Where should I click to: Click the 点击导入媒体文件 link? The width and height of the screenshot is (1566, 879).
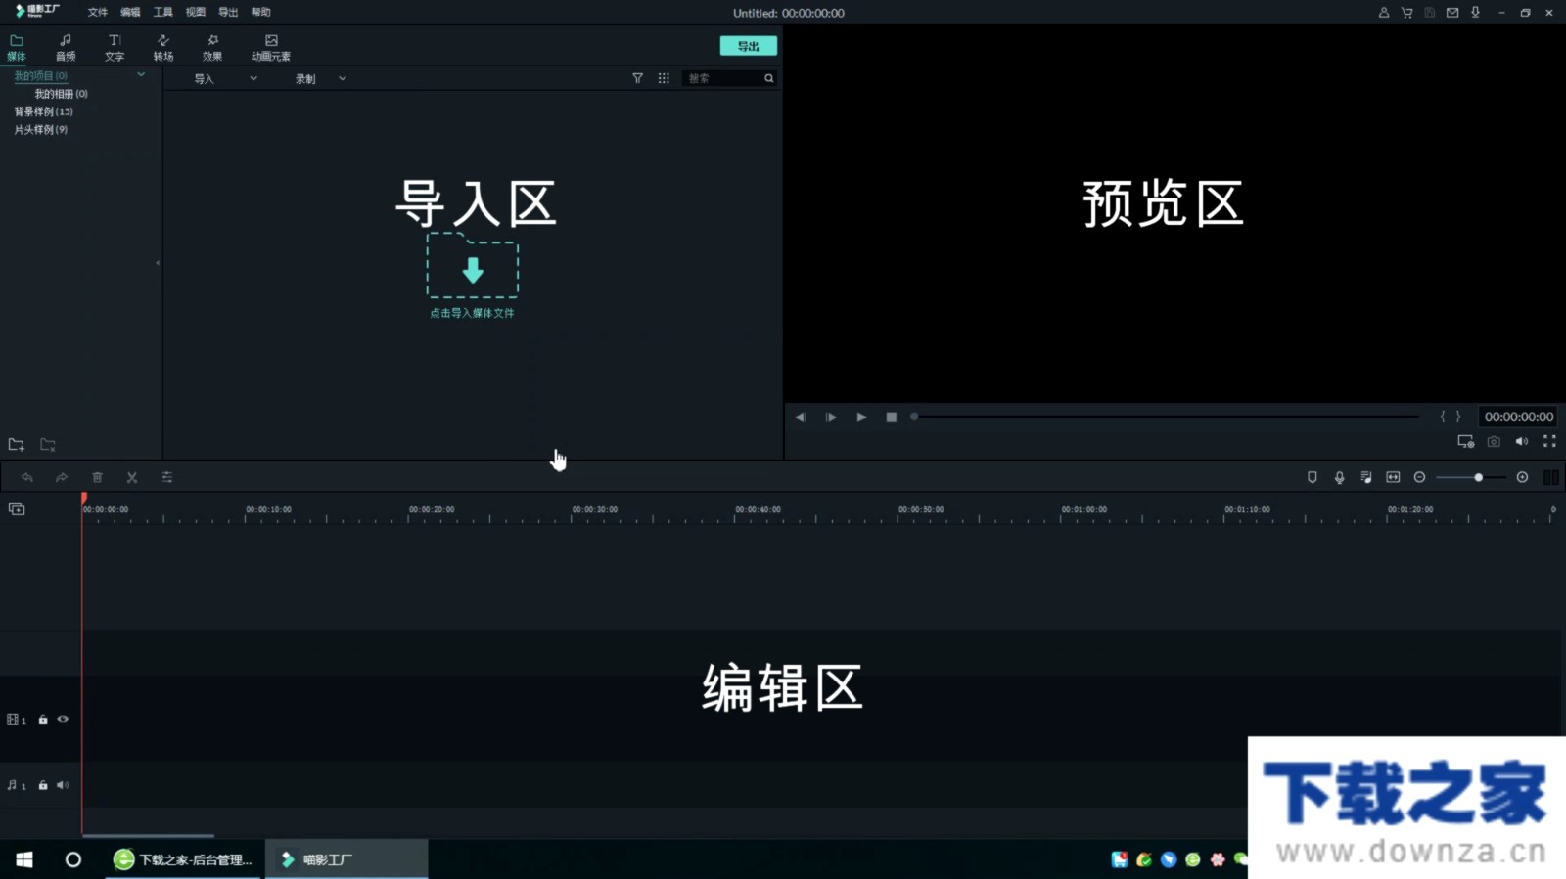tap(473, 313)
